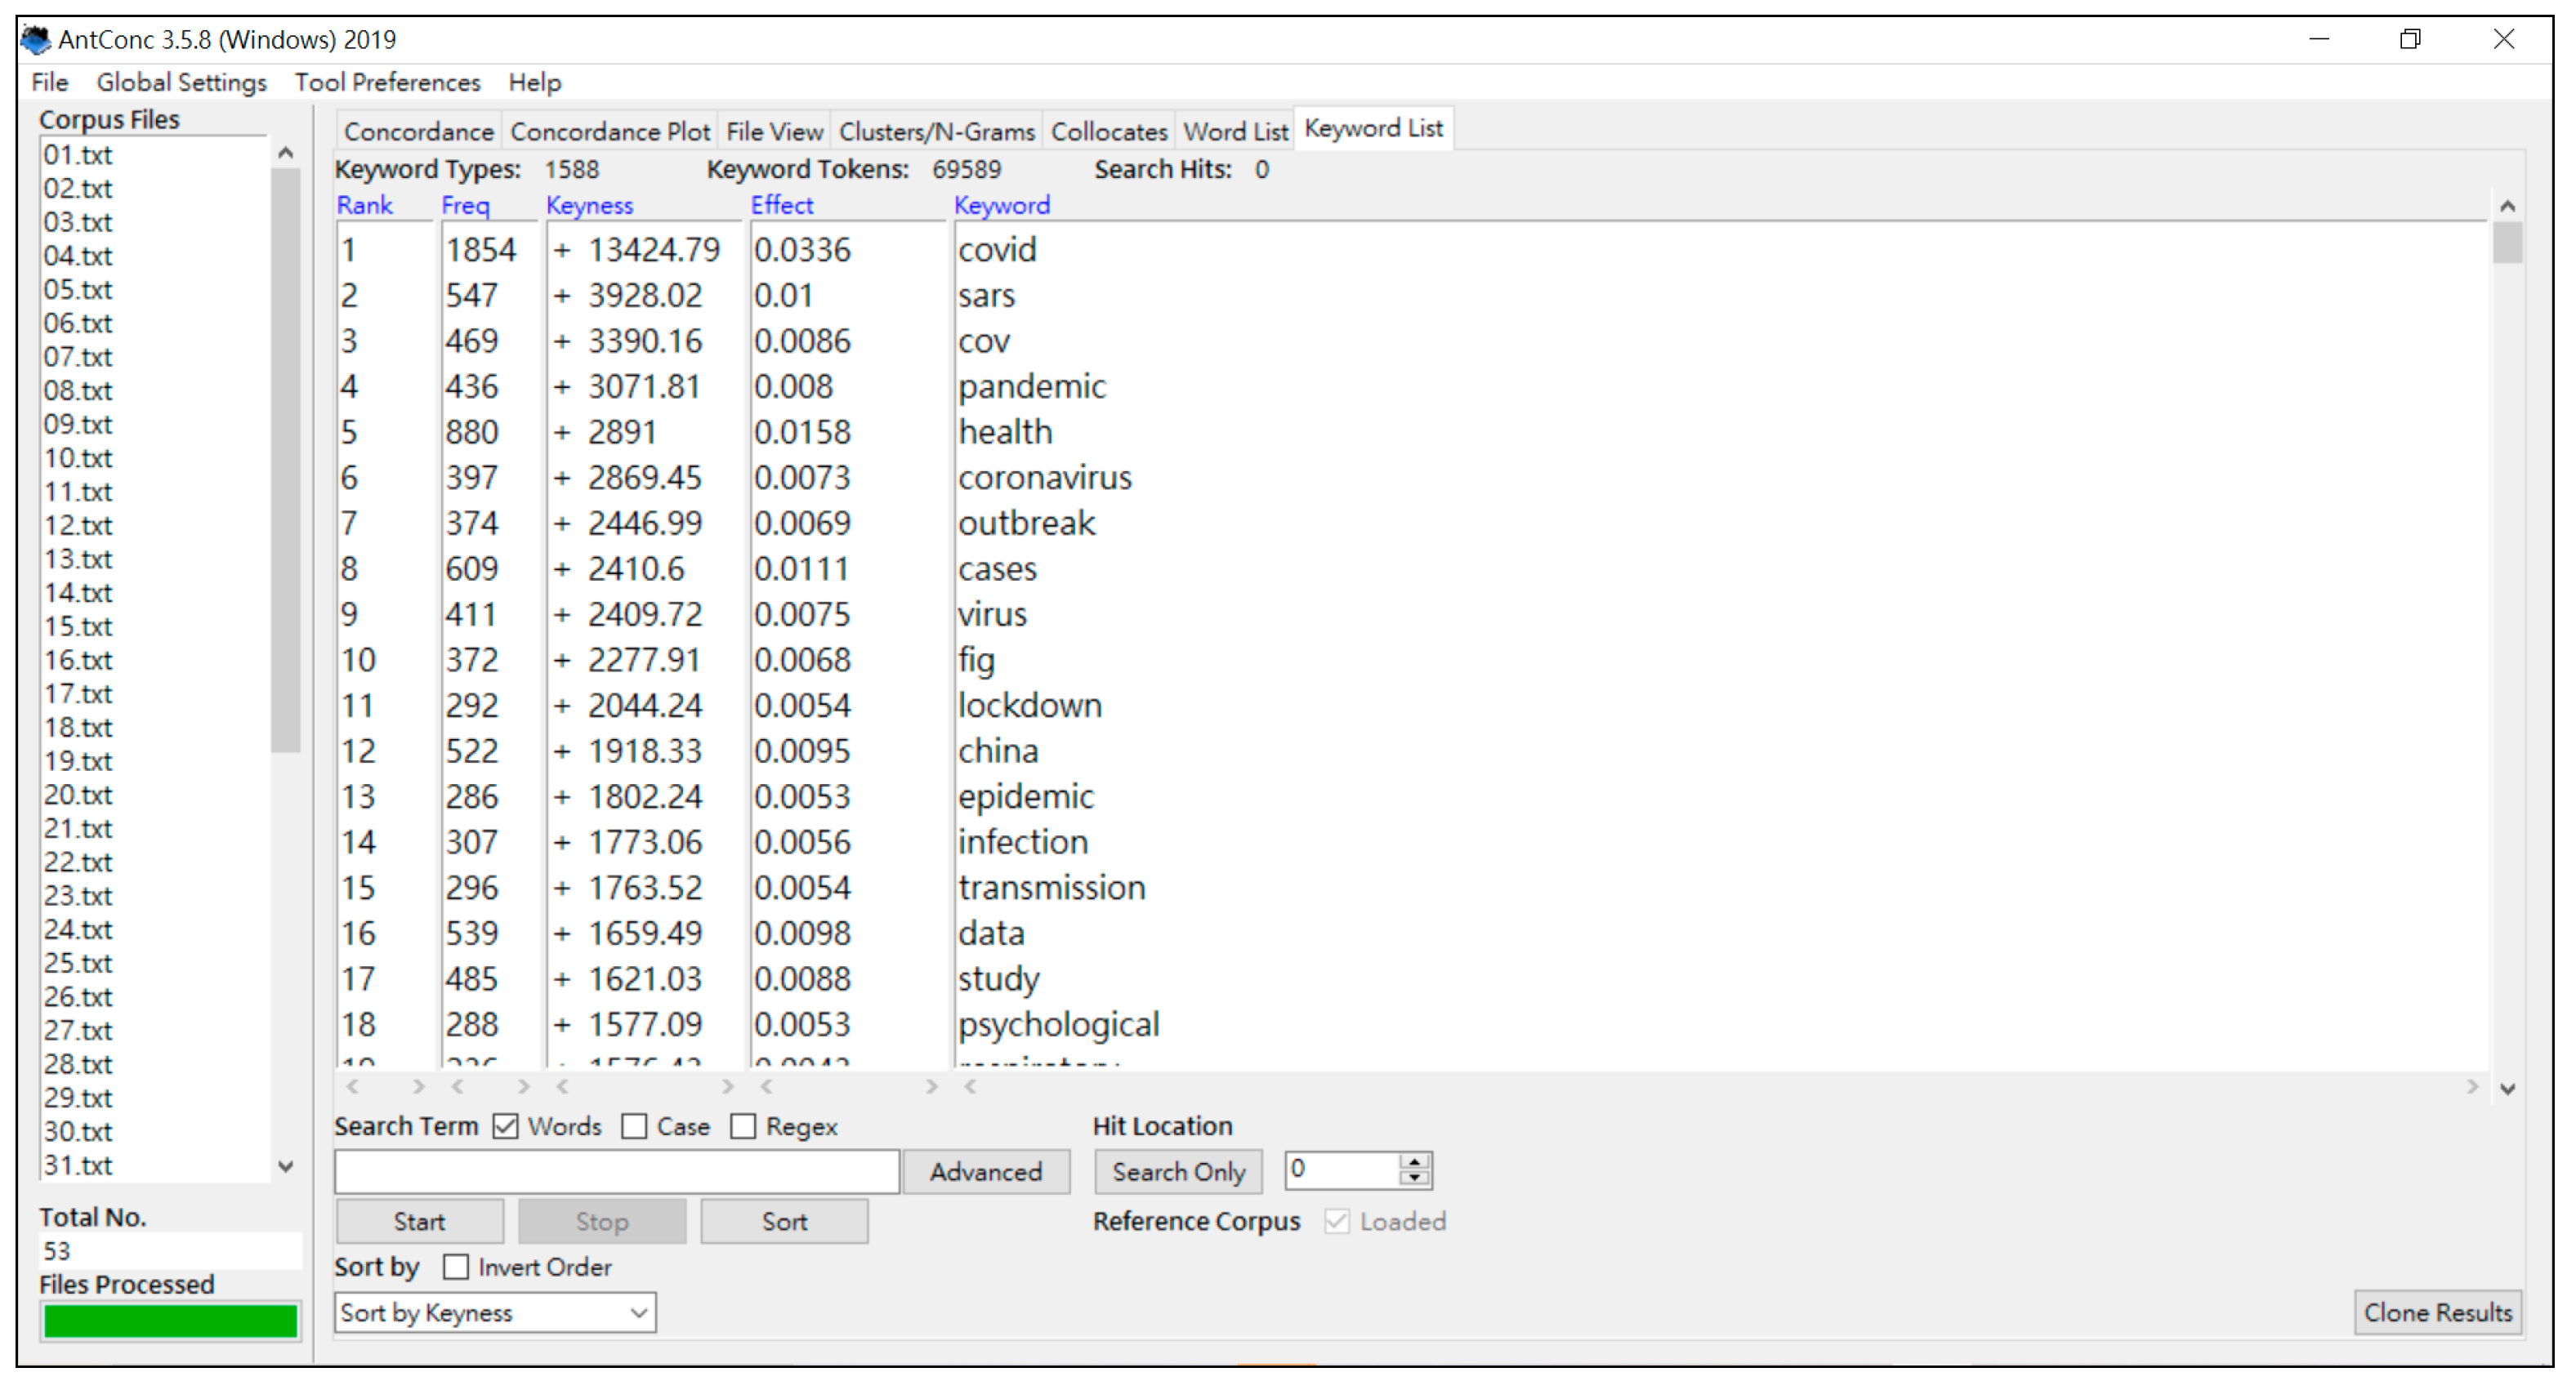Click Rank column left scroll arrow

[352, 1086]
